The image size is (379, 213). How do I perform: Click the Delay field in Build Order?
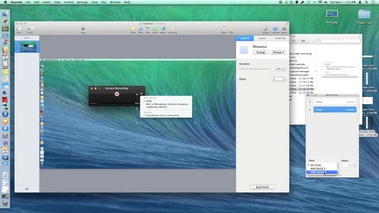346,165
